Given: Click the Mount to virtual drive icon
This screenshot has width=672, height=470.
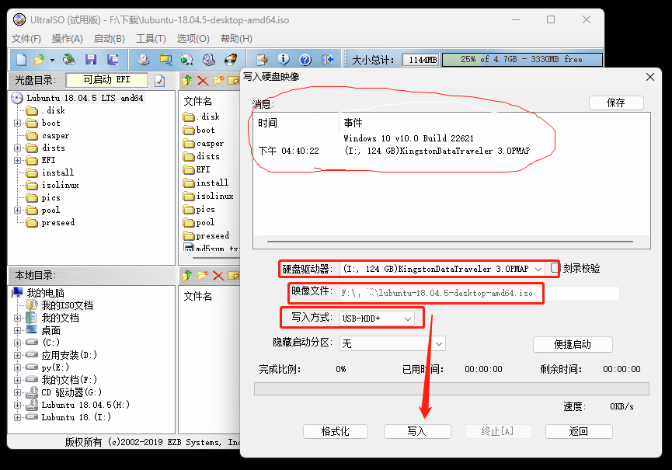Looking at the screenshot, I should point(209,60).
